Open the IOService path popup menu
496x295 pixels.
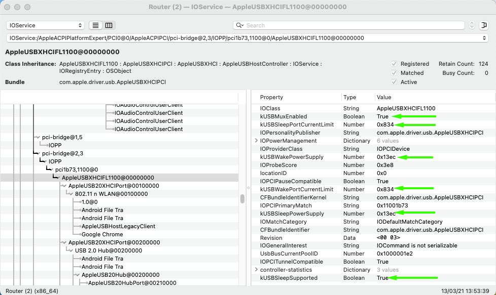(247, 38)
